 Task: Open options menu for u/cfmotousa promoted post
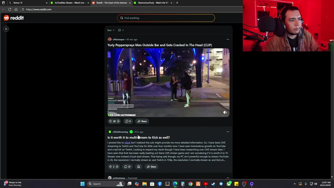[228, 178]
